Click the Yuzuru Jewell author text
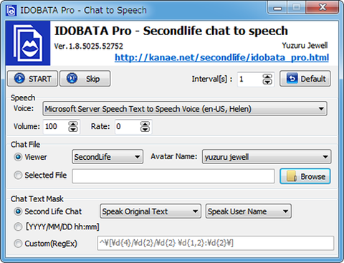The width and height of the screenshot is (344, 263). point(305,45)
